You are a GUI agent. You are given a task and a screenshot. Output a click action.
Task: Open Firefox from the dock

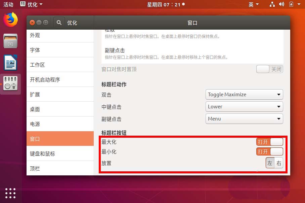[x=10, y=20]
